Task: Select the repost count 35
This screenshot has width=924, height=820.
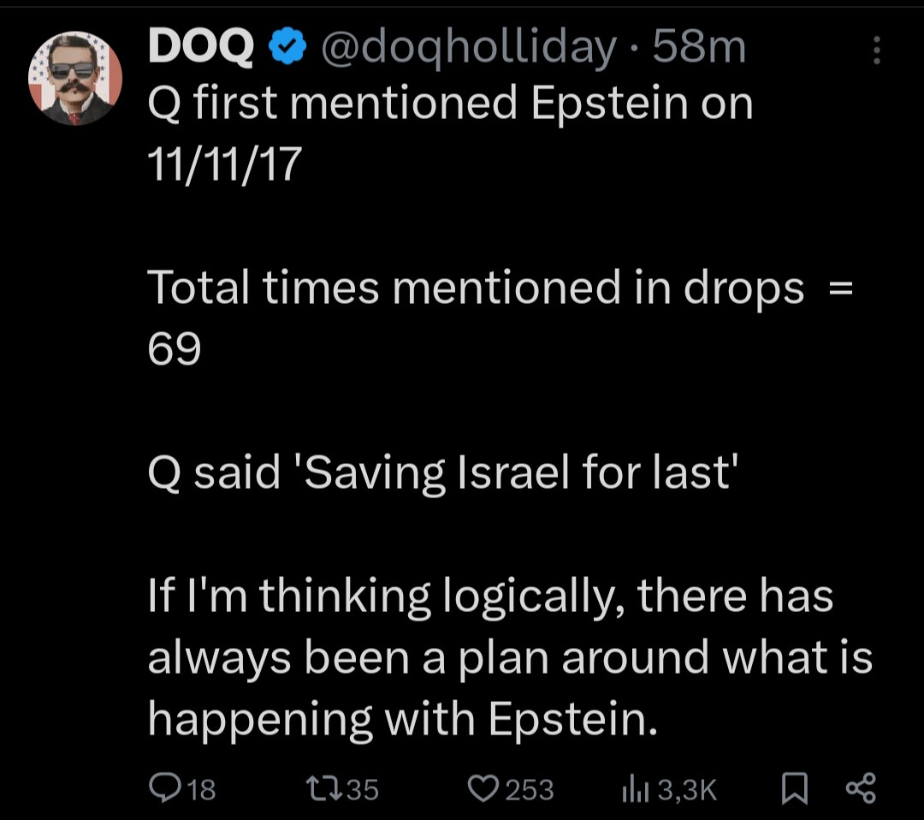Action: click(363, 788)
